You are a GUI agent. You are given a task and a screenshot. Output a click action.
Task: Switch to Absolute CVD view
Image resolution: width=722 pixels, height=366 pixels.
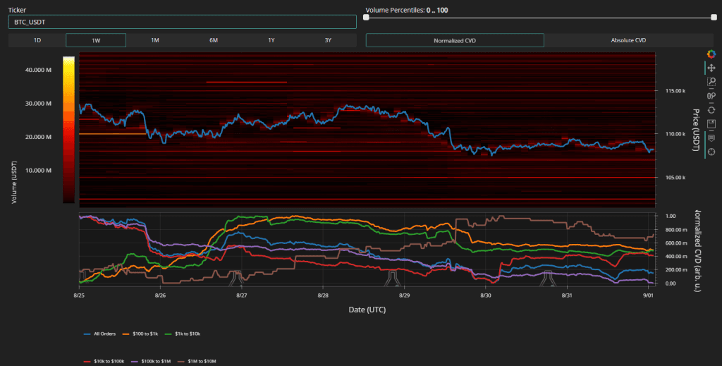[x=628, y=40]
